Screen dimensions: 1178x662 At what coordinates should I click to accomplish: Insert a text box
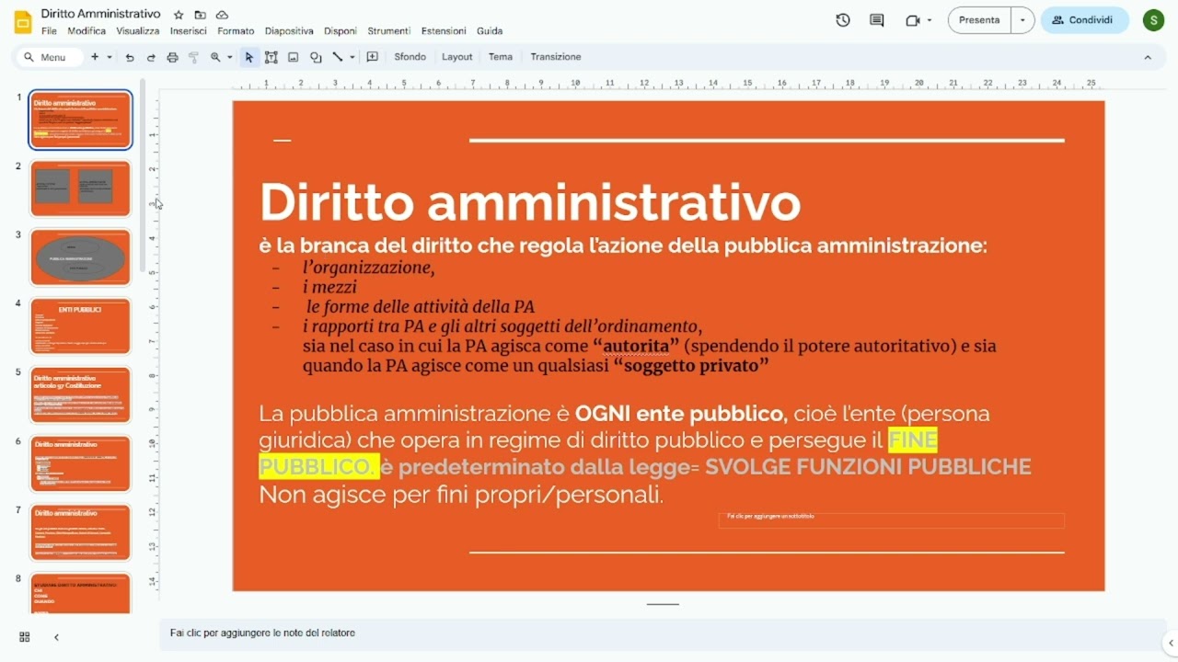(271, 57)
